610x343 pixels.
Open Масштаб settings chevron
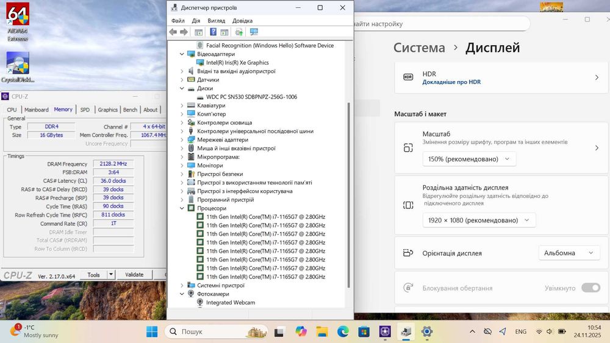(x=597, y=148)
